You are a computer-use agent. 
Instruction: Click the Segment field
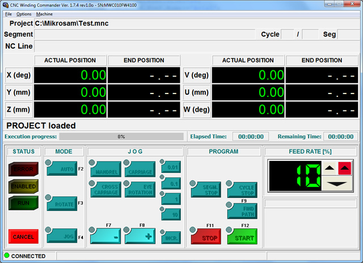click(x=145, y=34)
